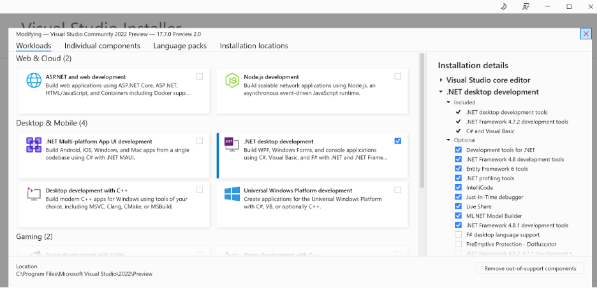Collapse .NET desktop development details

pyautogui.click(x=441, y=92)
